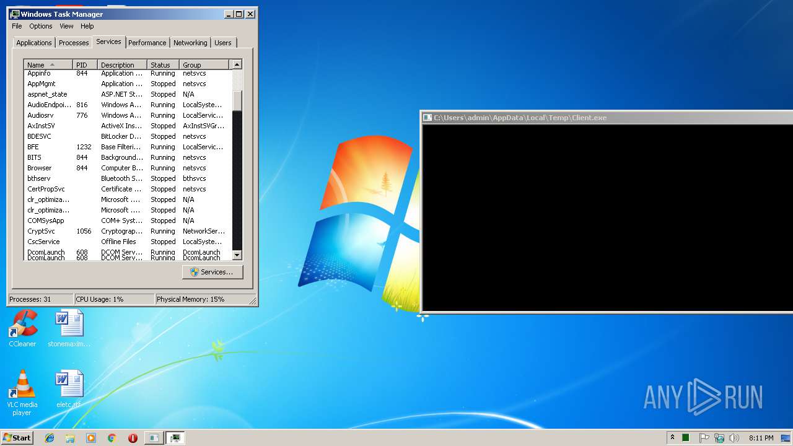Open Windows Explorer folder icon in taskbar

click(x=70, y=438)
